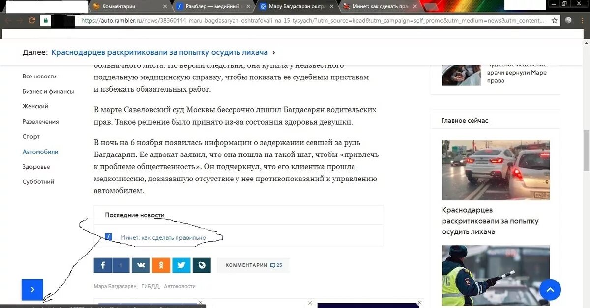This screenshot has height=308, width=590.
Task: Share article on Odnoklassniki
Action: [161, 265]
